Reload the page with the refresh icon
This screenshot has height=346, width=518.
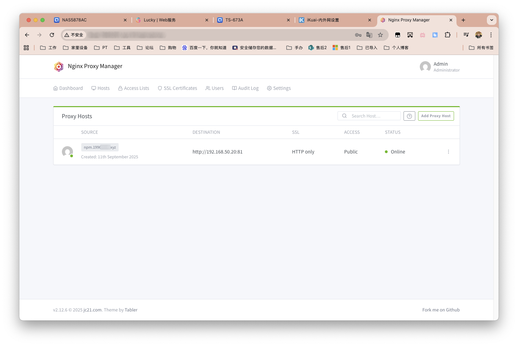52,35
